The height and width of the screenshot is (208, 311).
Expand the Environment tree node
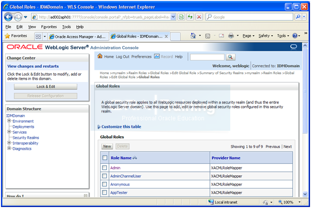pos(9,121)
